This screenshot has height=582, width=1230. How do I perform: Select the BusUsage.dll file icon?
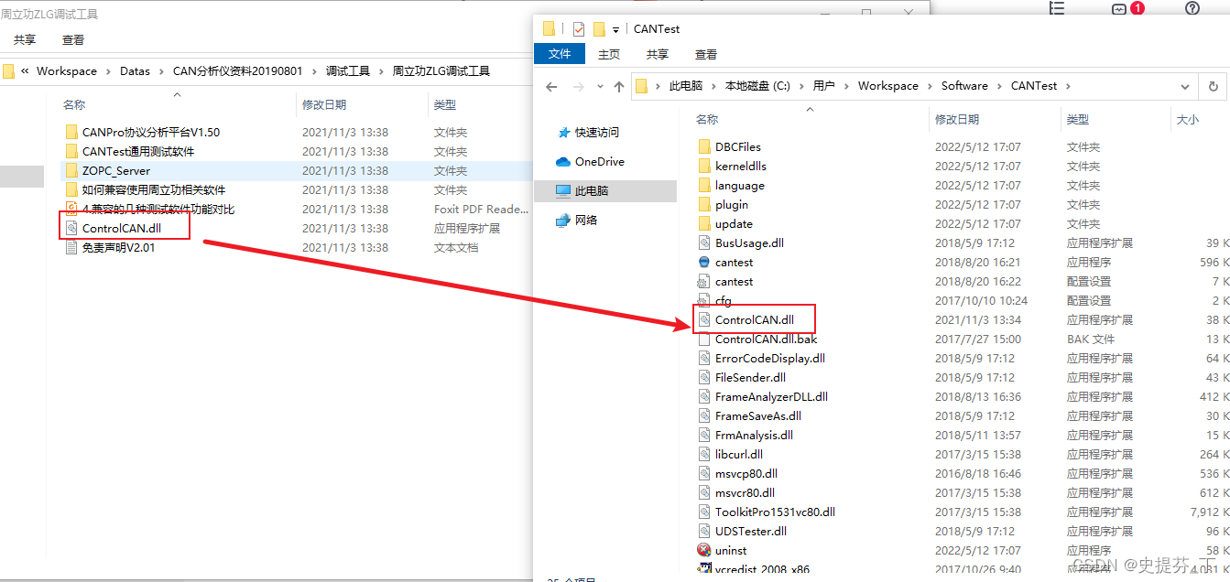pos(703,242)
